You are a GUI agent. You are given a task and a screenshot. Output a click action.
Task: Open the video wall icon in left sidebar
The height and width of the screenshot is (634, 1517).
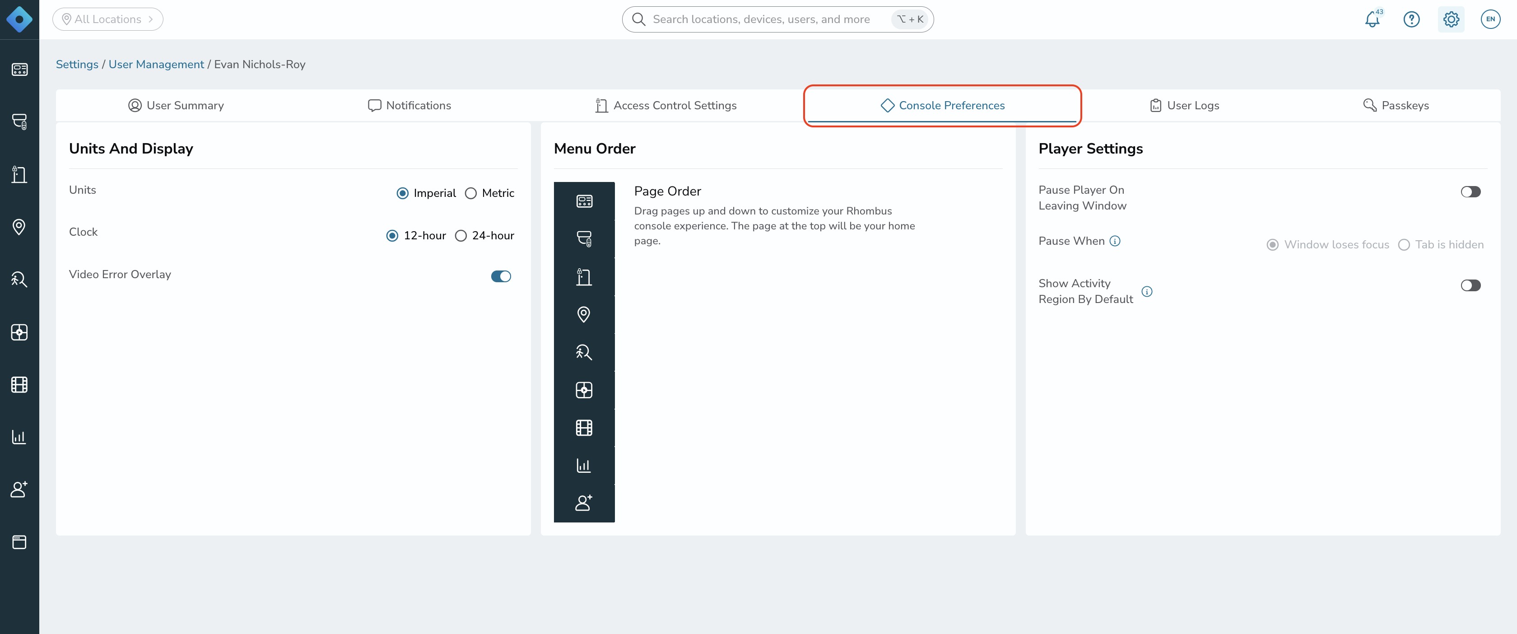(x=19, y=332)
